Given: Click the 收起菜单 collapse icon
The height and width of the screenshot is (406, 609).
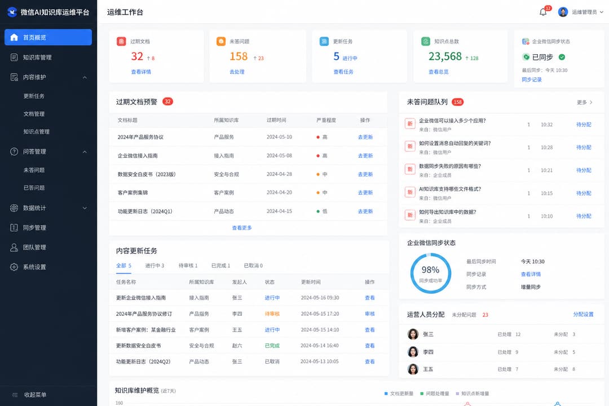Looking at the screenshot, I should [15, 395].
